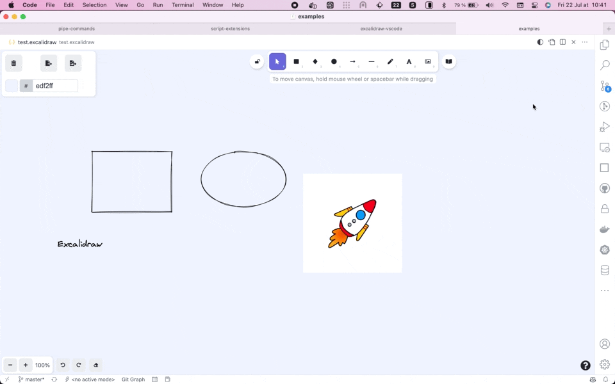This screenshot has width=615, height=384.
Task: Open the Remote Explorer view
Action: click(605, 148)
